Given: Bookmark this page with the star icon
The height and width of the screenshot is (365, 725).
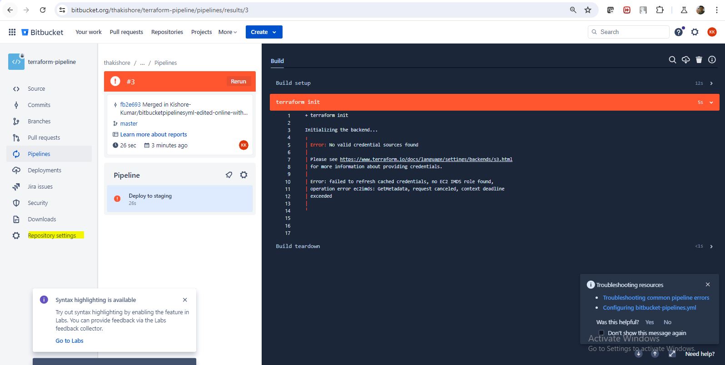Looking at the screenshot, I should point(588,10).
